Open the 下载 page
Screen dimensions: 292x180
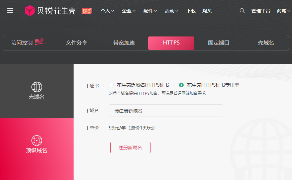pyautogui.click(x=191, y=11)
